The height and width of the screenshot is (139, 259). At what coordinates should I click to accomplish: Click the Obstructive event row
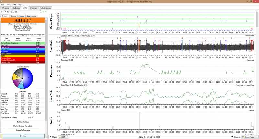(x=23, y=49)
